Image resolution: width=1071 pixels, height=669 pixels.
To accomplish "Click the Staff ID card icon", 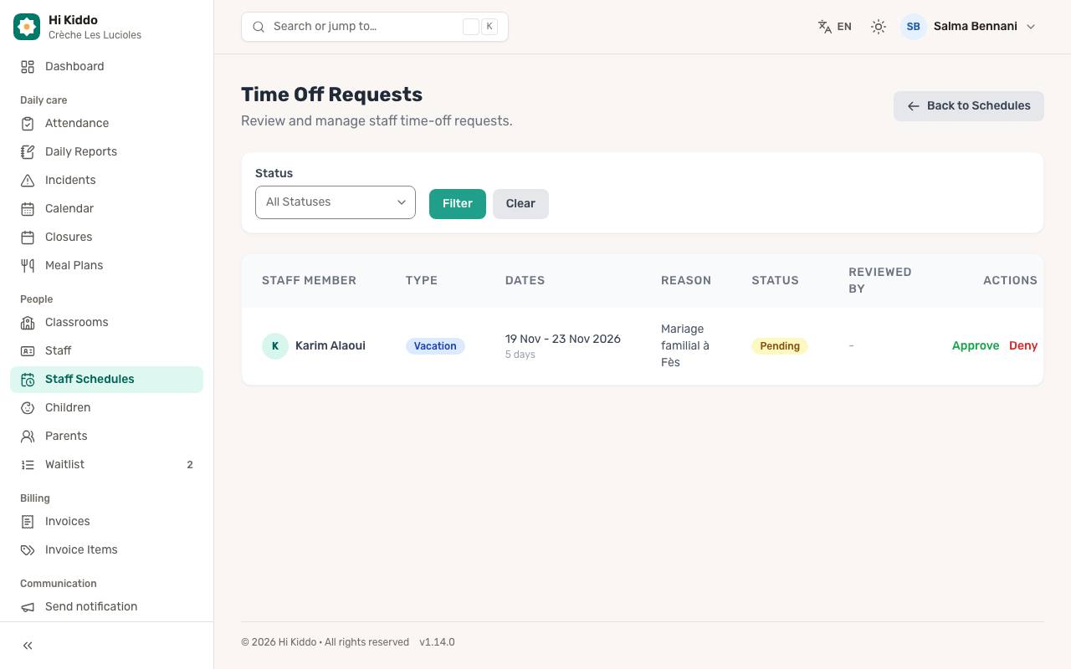I will (x=28, y=350).
